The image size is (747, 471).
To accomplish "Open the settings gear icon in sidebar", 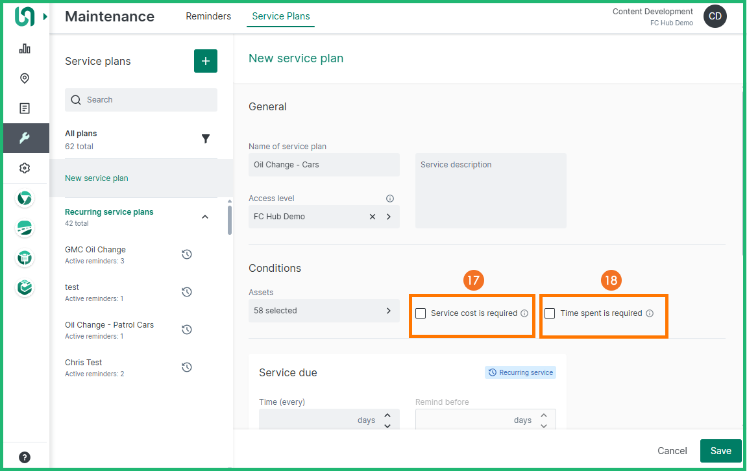I will coord(25,168).
